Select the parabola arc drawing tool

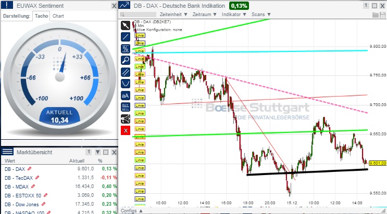point(126,84)
